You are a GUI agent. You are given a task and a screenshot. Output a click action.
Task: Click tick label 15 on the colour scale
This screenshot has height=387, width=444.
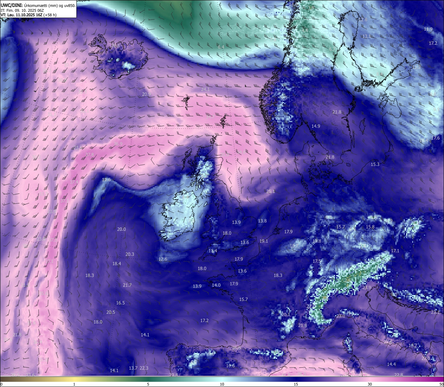point(296,384)
